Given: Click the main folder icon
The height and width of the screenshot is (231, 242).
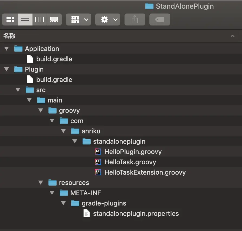Looking at the screenshot, I should (41, 100).
